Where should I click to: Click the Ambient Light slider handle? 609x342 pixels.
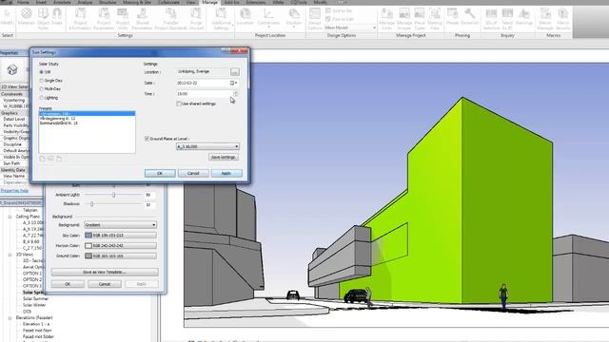point(113,195)
